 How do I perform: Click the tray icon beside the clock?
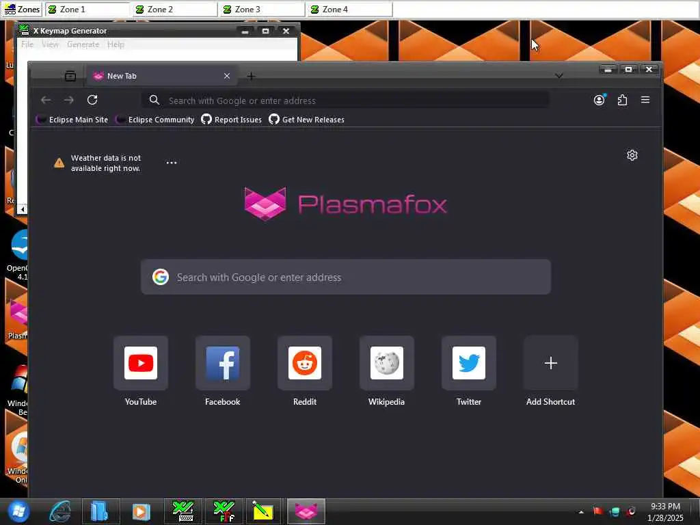click(631, 511)
